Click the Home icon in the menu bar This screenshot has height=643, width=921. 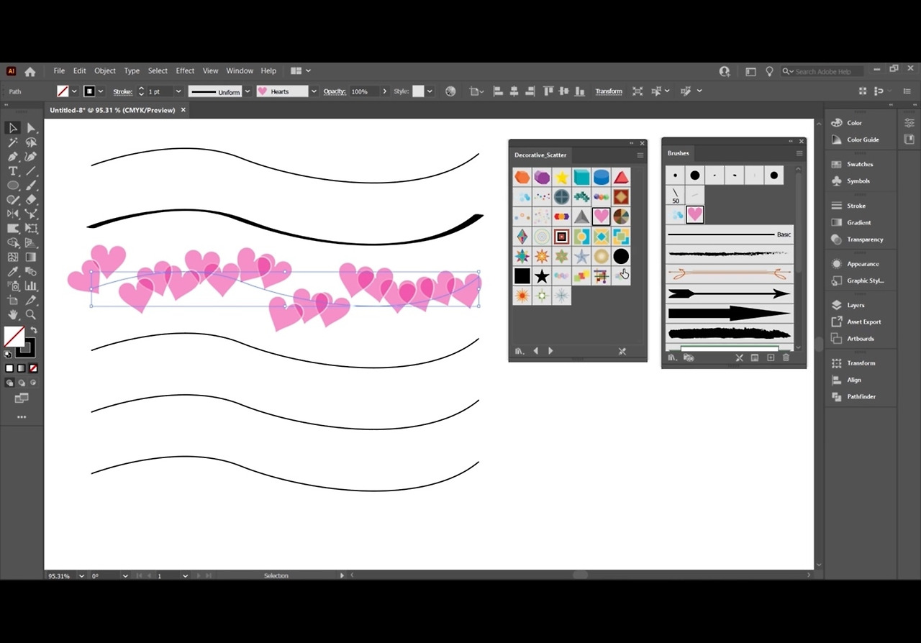[x=30, y=71]
